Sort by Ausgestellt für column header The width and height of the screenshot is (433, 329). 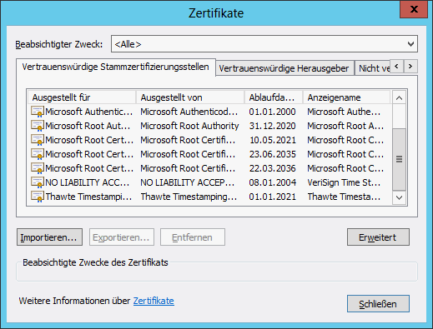(82, 97)
